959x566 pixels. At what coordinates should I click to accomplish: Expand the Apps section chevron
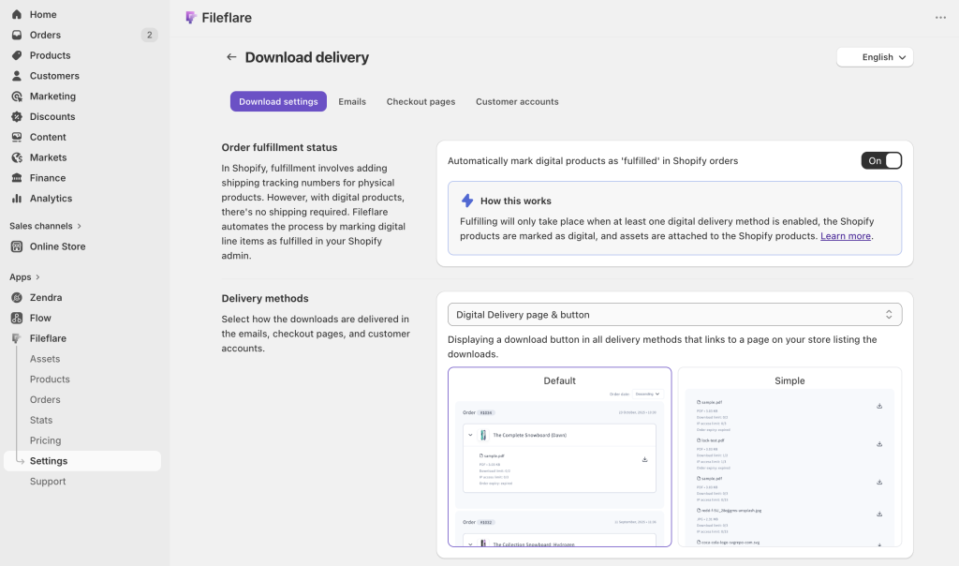coord(37,277)
